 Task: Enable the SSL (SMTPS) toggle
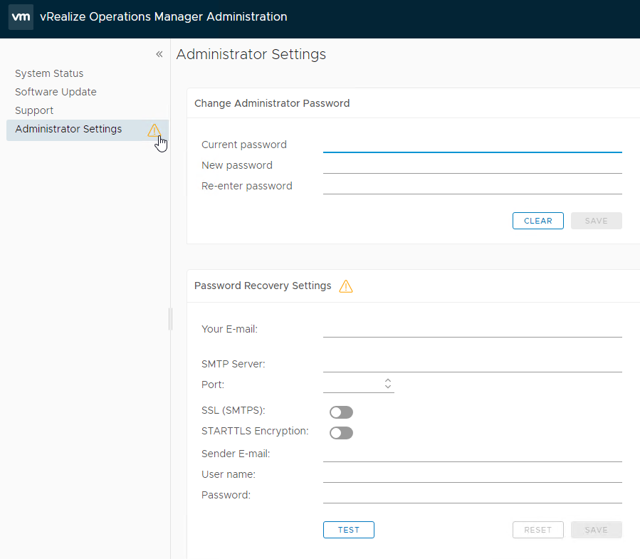(x=341, y=412)
